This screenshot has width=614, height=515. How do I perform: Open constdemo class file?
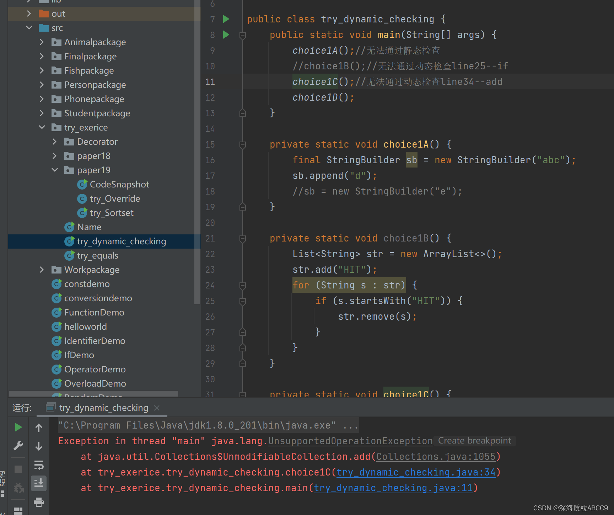pos(87,284)
